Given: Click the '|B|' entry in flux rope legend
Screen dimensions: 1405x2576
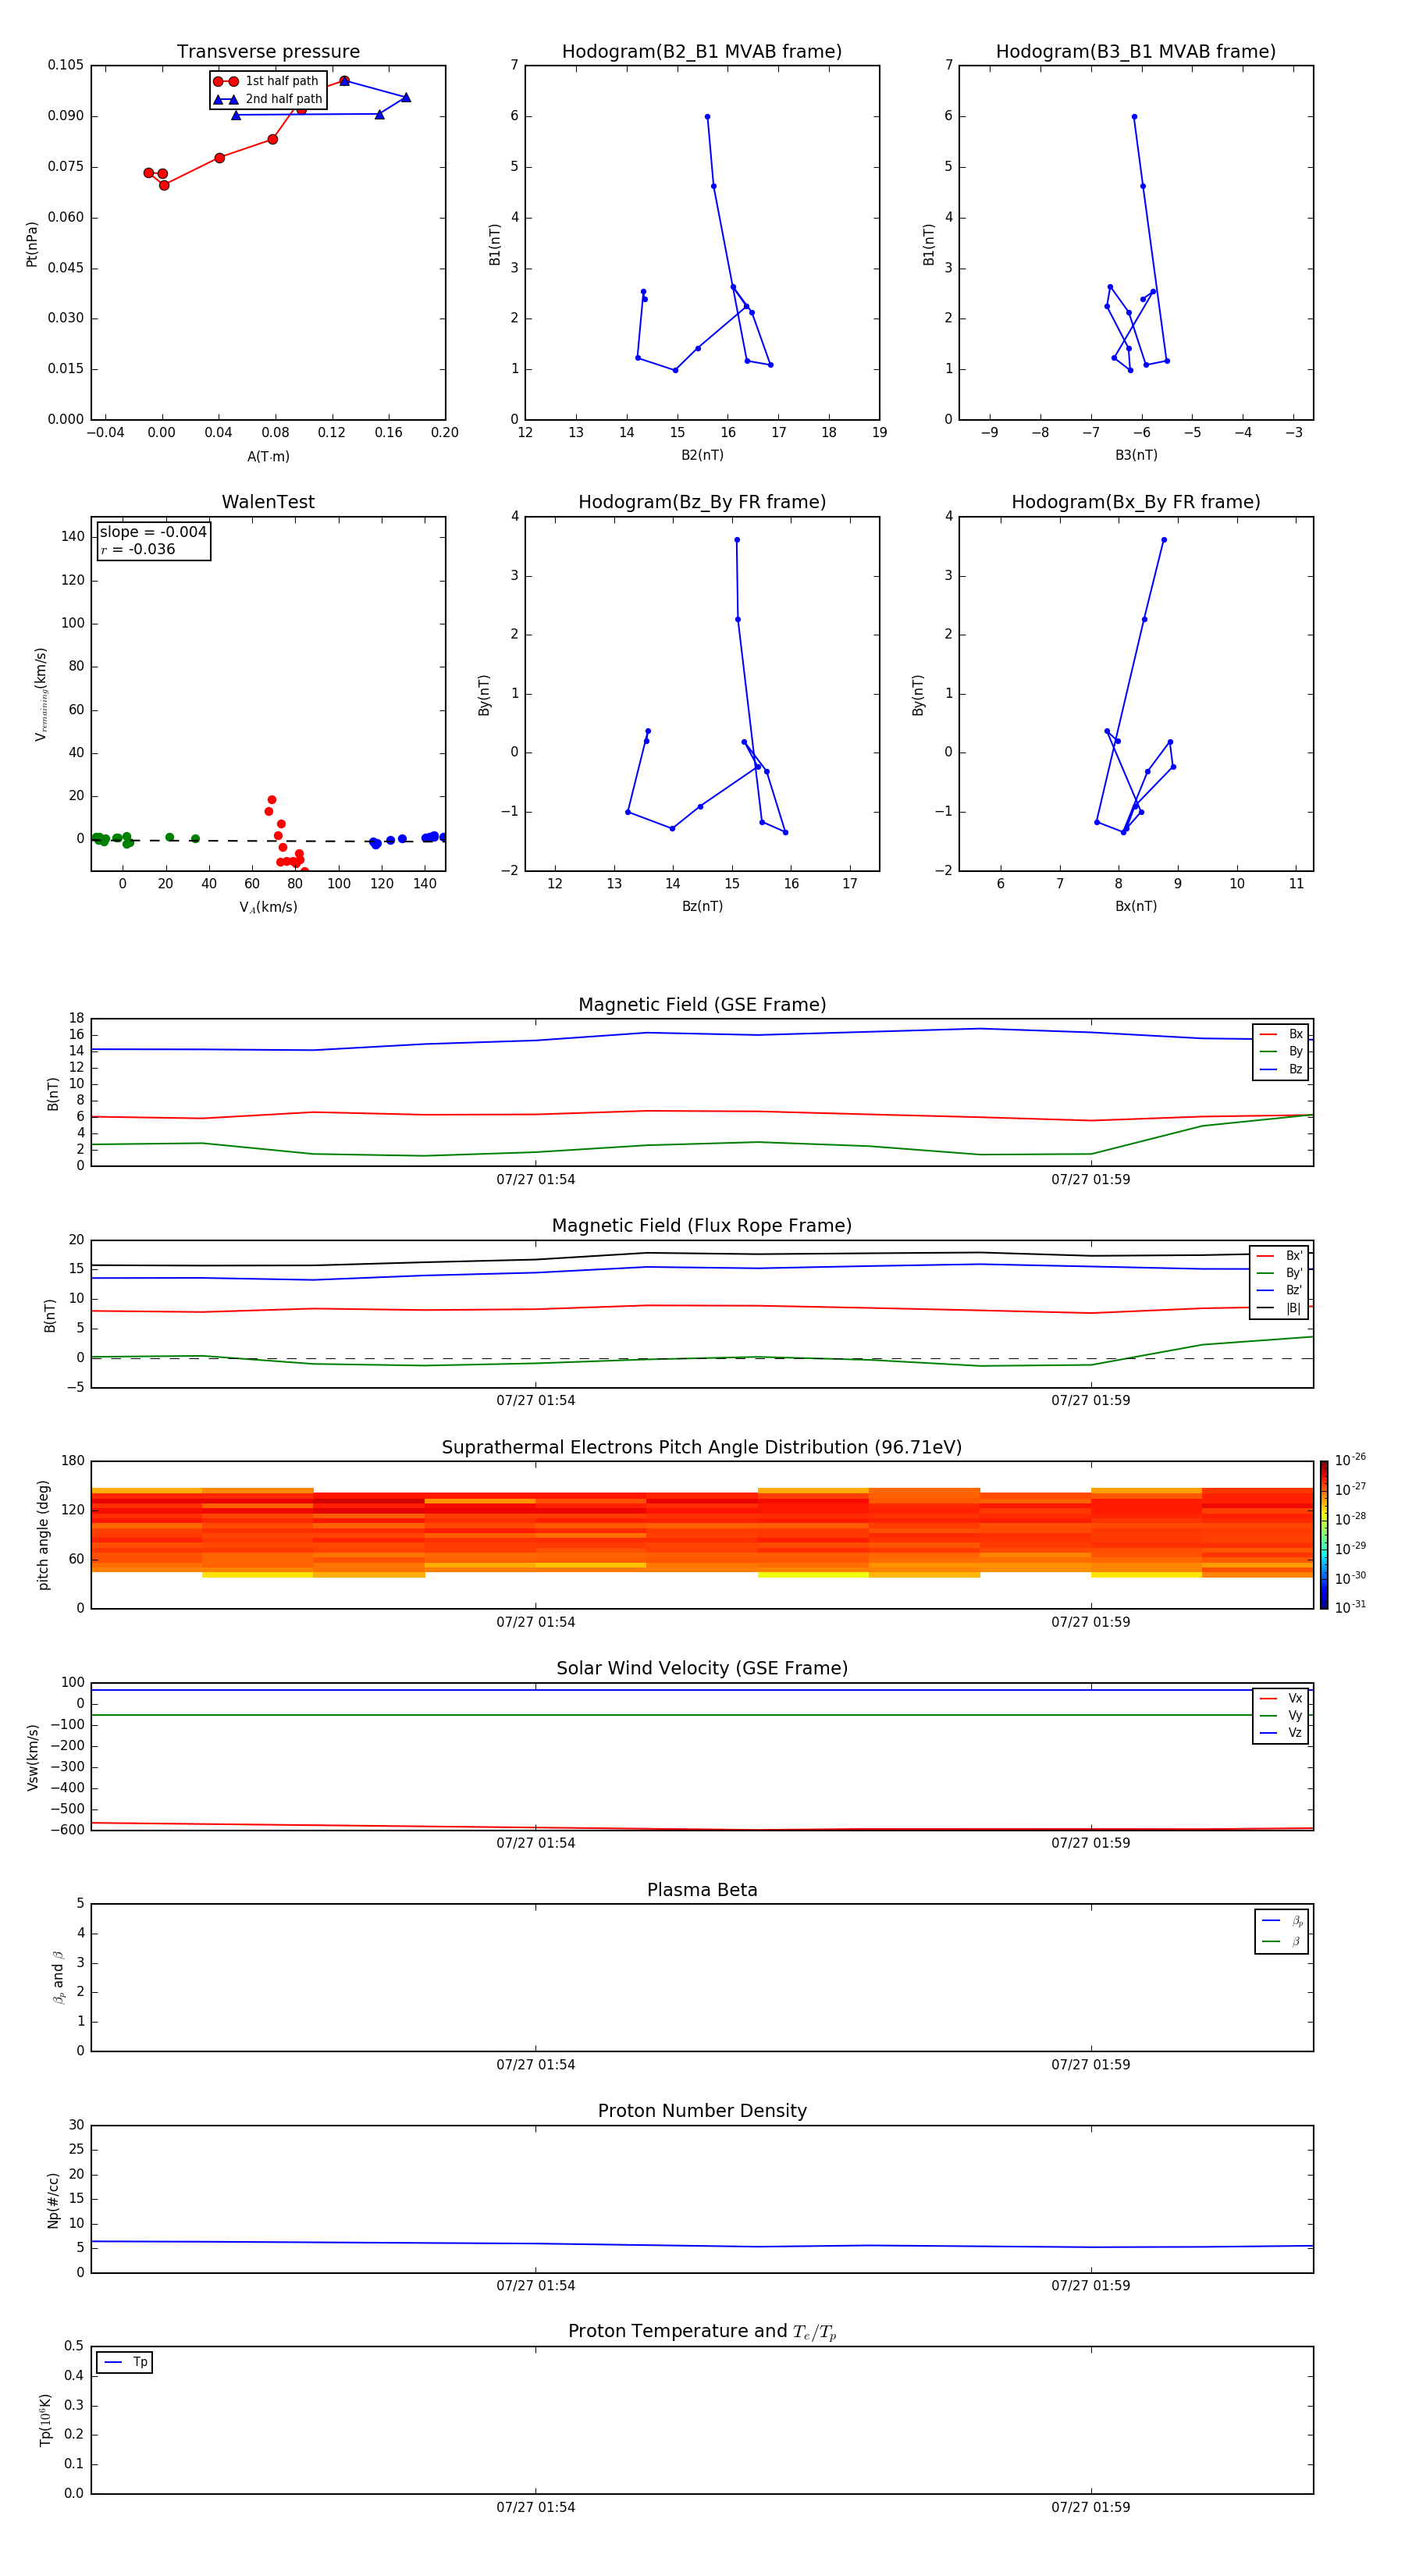Looking at the screenshot, I should (x=1280, y=1308).
